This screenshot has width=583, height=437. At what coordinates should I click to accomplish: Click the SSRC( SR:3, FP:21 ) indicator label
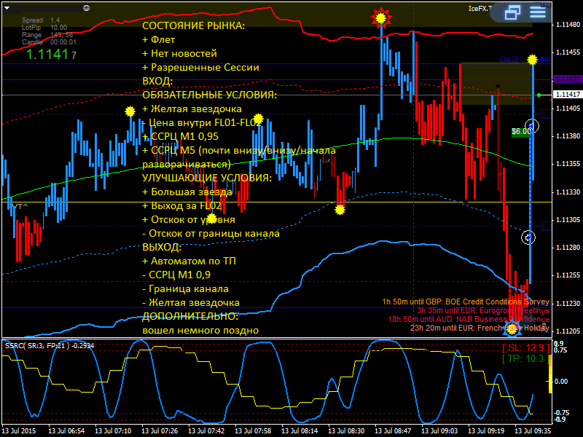tap(50, 345)
